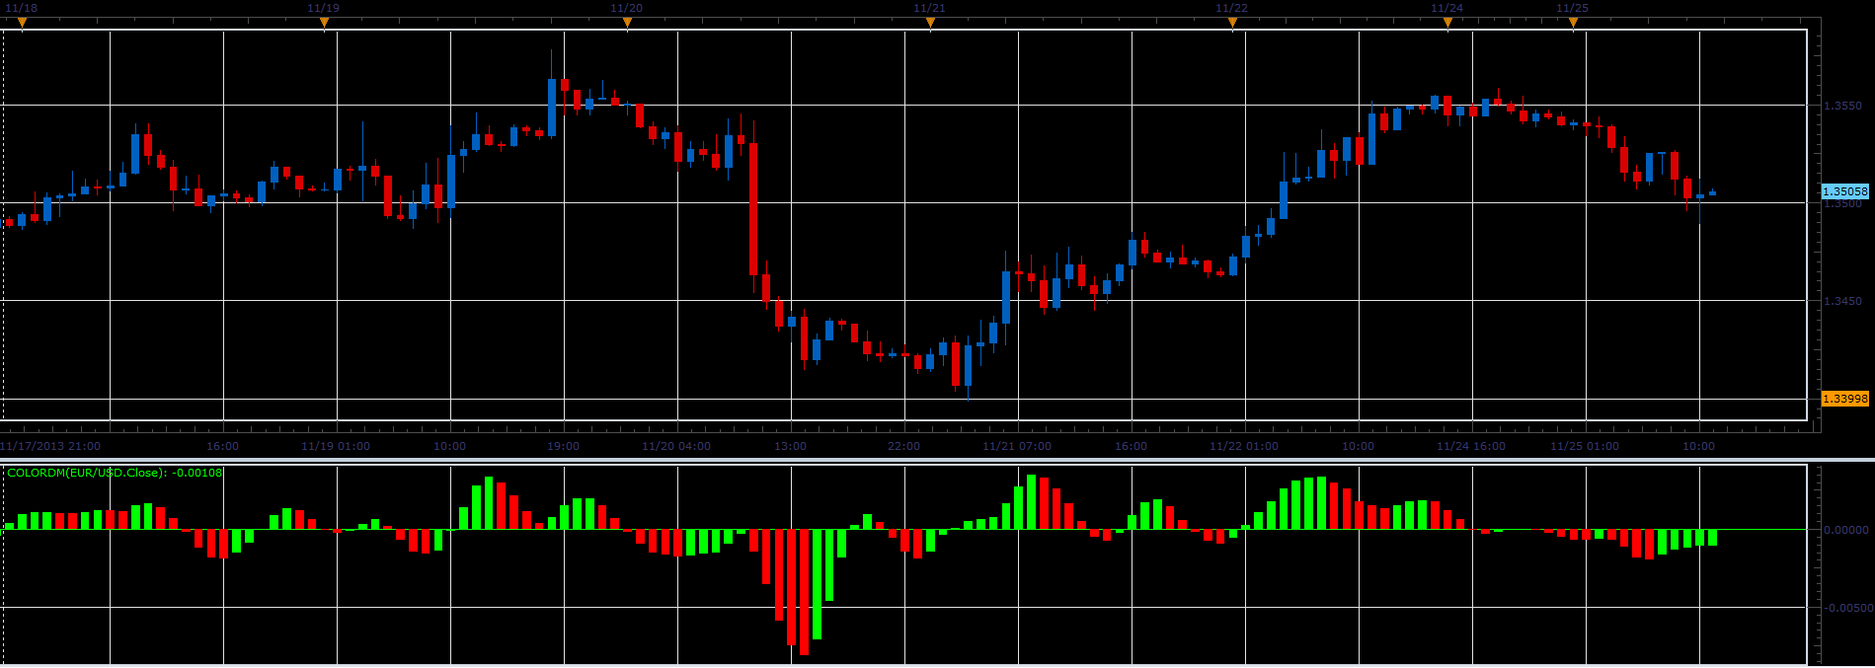Image resolution: width=1875 pixels, height=668 pixels.
Task: Click the 11/22 day marker triangle
Action: (x=1232, y=23)
